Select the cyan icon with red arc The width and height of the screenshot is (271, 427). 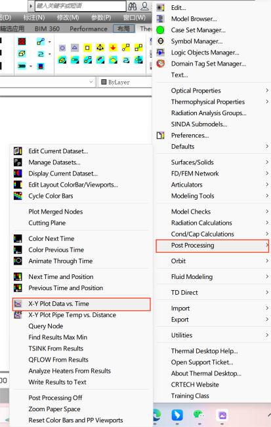pyautogui.click(x=100, y=60)
